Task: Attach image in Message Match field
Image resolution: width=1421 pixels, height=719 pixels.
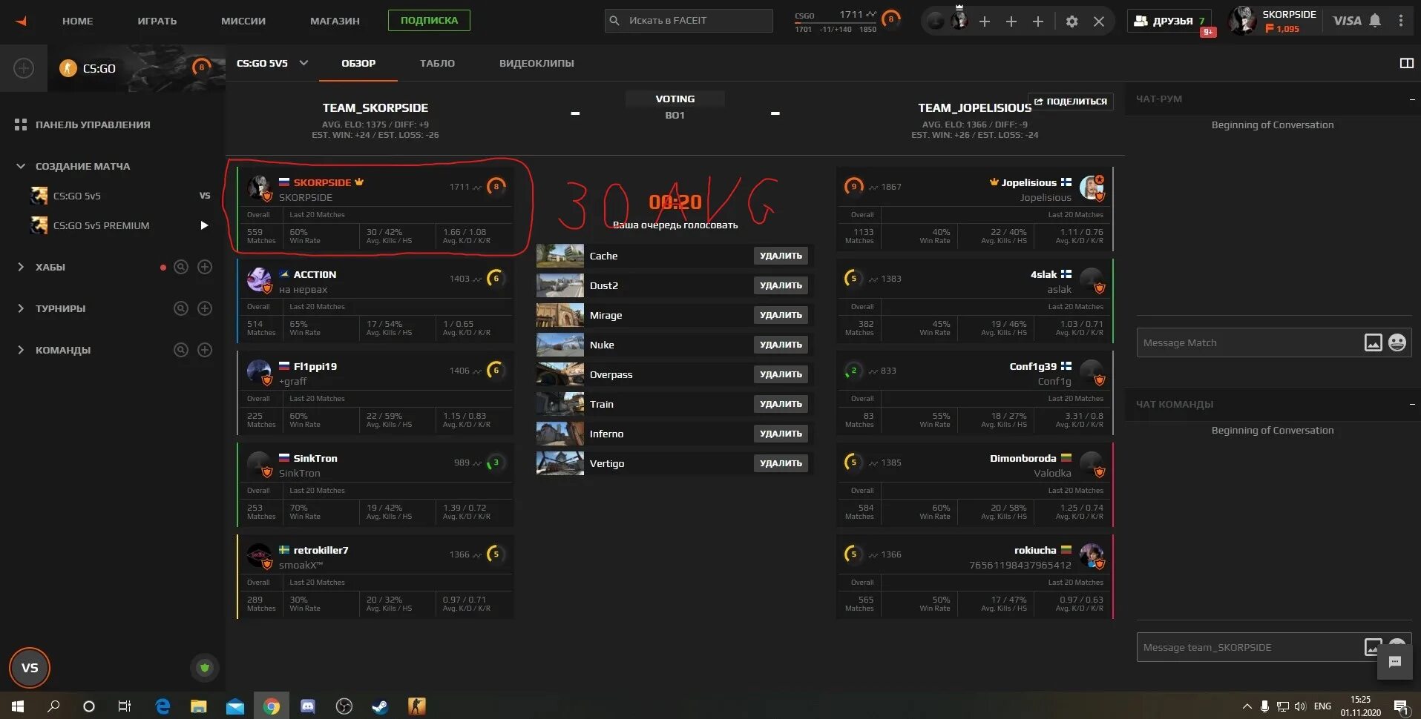Action: pyautogui.click(x=1374, y=342)
